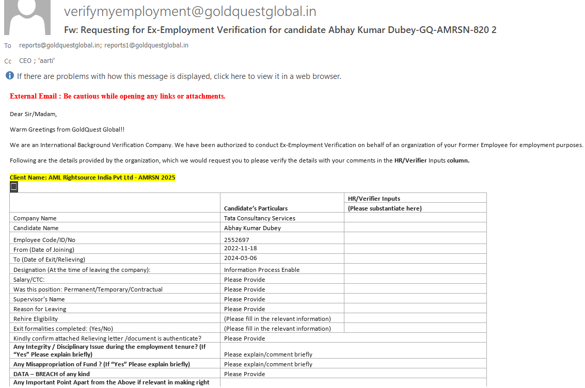
Task: Click the Rehire Eligibility row label
Action: coord(36,319)
